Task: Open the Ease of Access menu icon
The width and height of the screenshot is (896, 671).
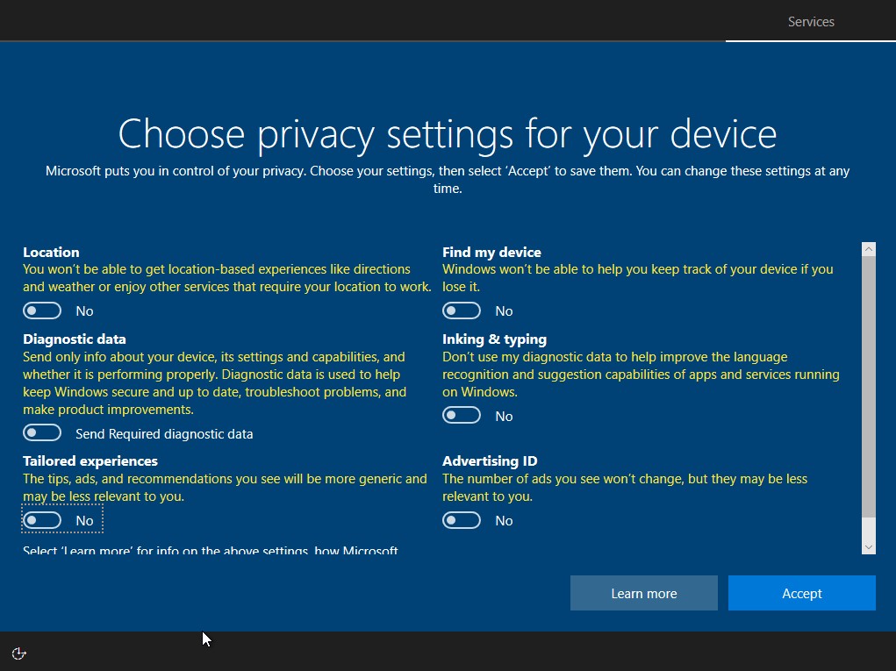Action: [18, 653]
